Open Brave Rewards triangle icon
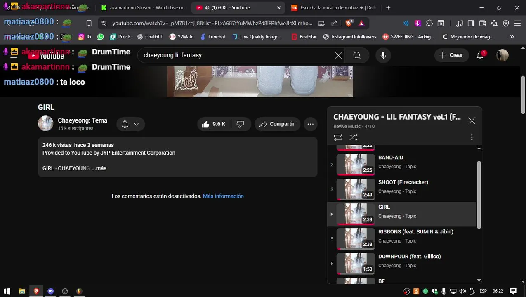This screenshot has width=526, height=297. point(361,23)
